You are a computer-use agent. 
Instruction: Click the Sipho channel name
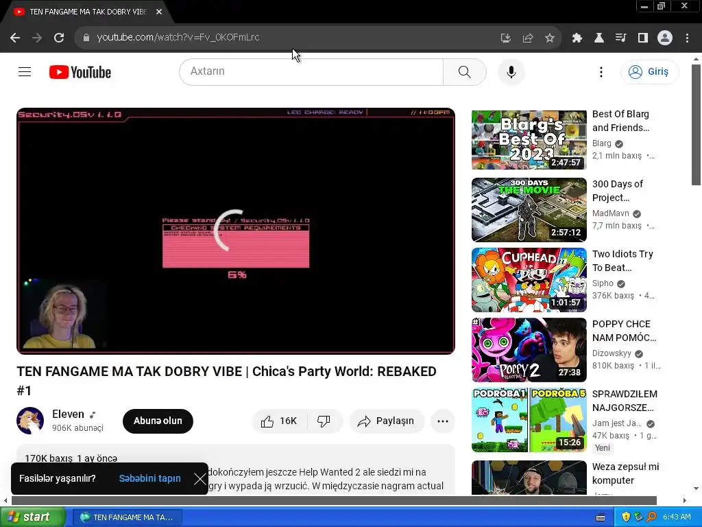(x=603, y=283)
